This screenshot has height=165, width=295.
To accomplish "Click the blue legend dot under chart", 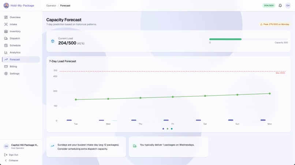I will click(x=163, y=129).
